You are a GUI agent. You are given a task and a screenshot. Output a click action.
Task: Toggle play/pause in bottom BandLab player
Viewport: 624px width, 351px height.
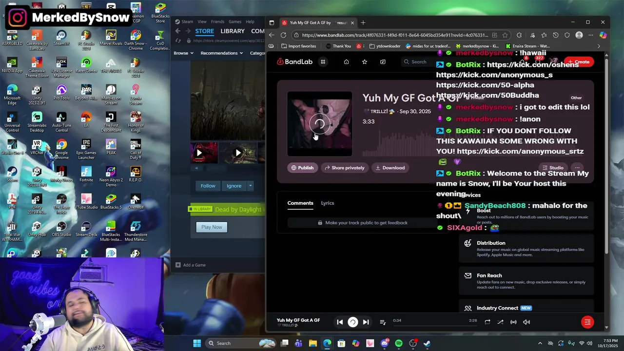pos(352,322)
